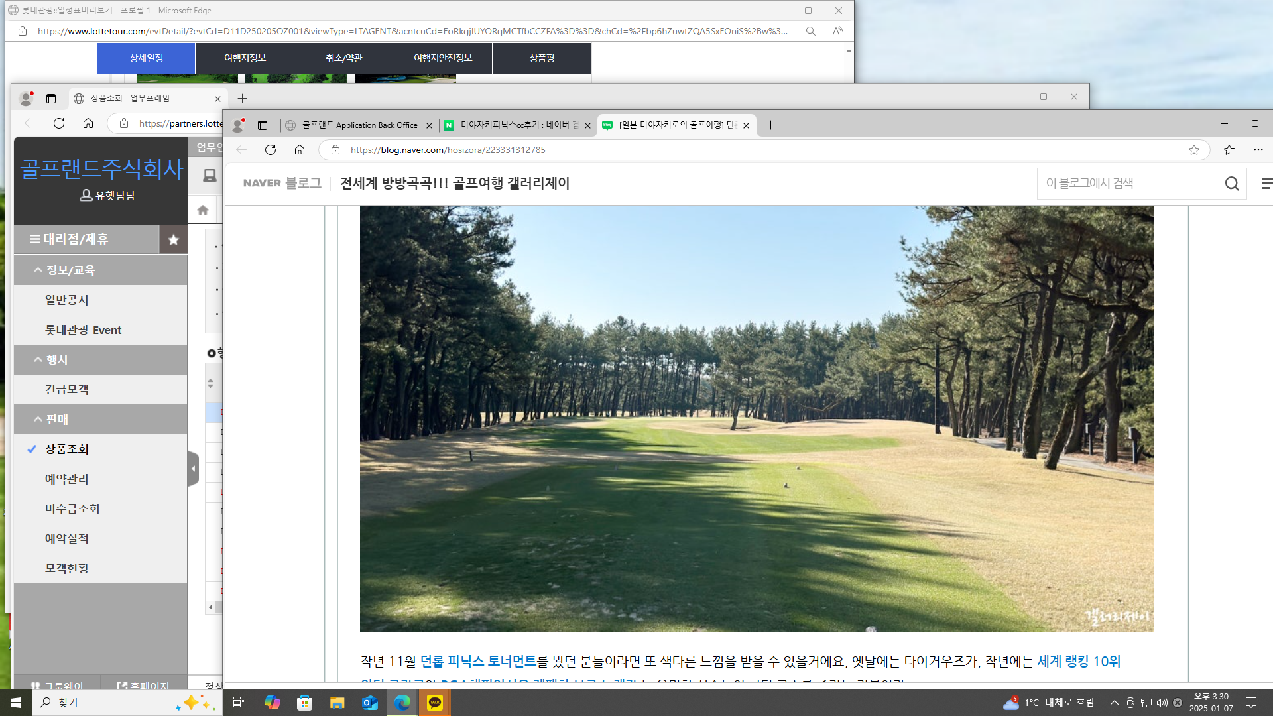This screenshot has width=1273, height=716.
Task: Click NAVER 블로그 logo link
Action: 282,183
